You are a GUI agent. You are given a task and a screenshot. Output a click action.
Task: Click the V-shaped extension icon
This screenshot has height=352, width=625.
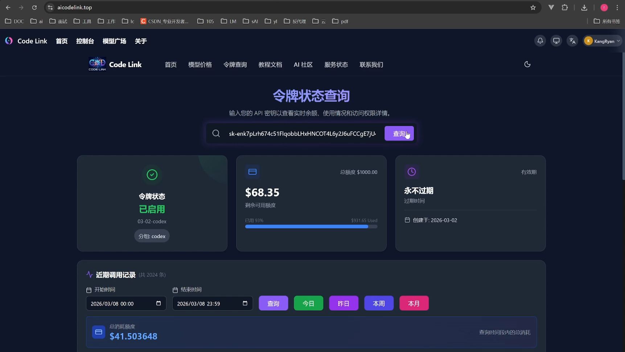point(551,7)
